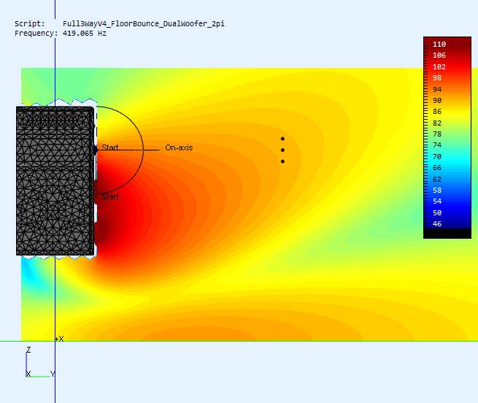This screenshot has height=403, width=478.
Task: Click the 102 value on color scale
Action: click(439, 67)
